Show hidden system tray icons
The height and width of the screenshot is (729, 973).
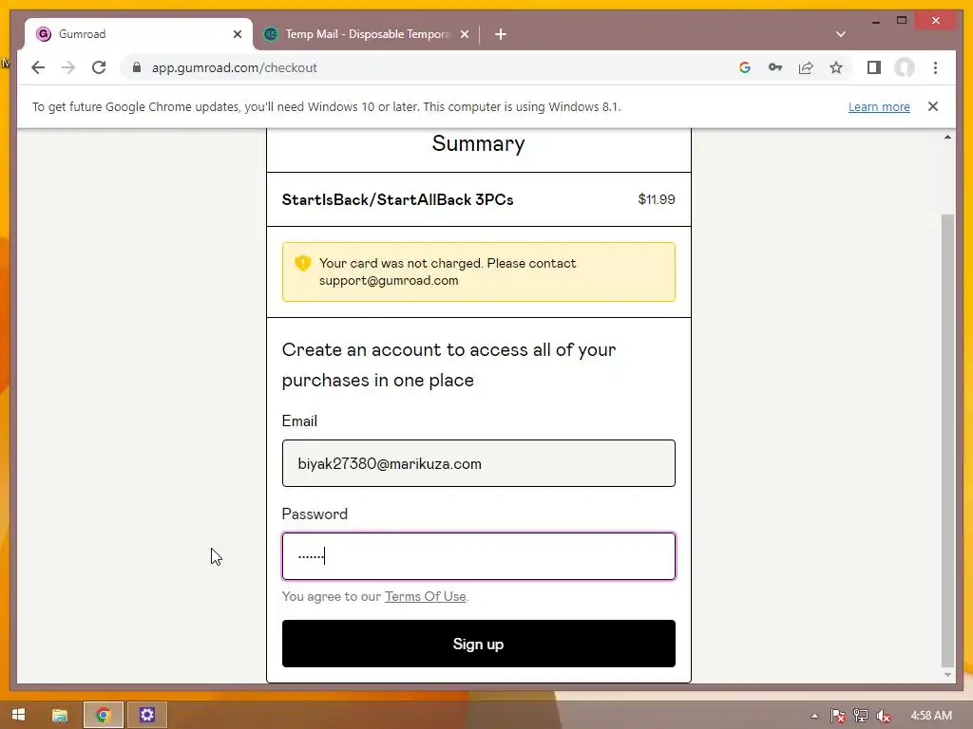(814, 716)
